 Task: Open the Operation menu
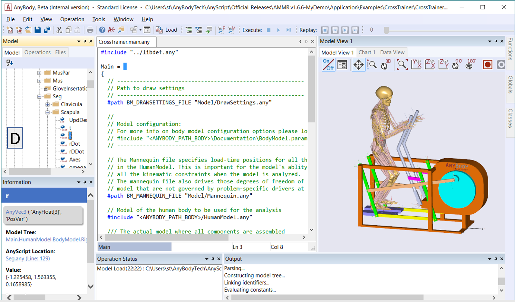pyautogui.click(x=72, y=19)
